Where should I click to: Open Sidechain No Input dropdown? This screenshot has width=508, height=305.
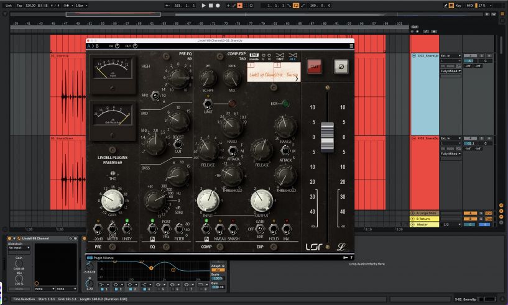tap(19, 248)
